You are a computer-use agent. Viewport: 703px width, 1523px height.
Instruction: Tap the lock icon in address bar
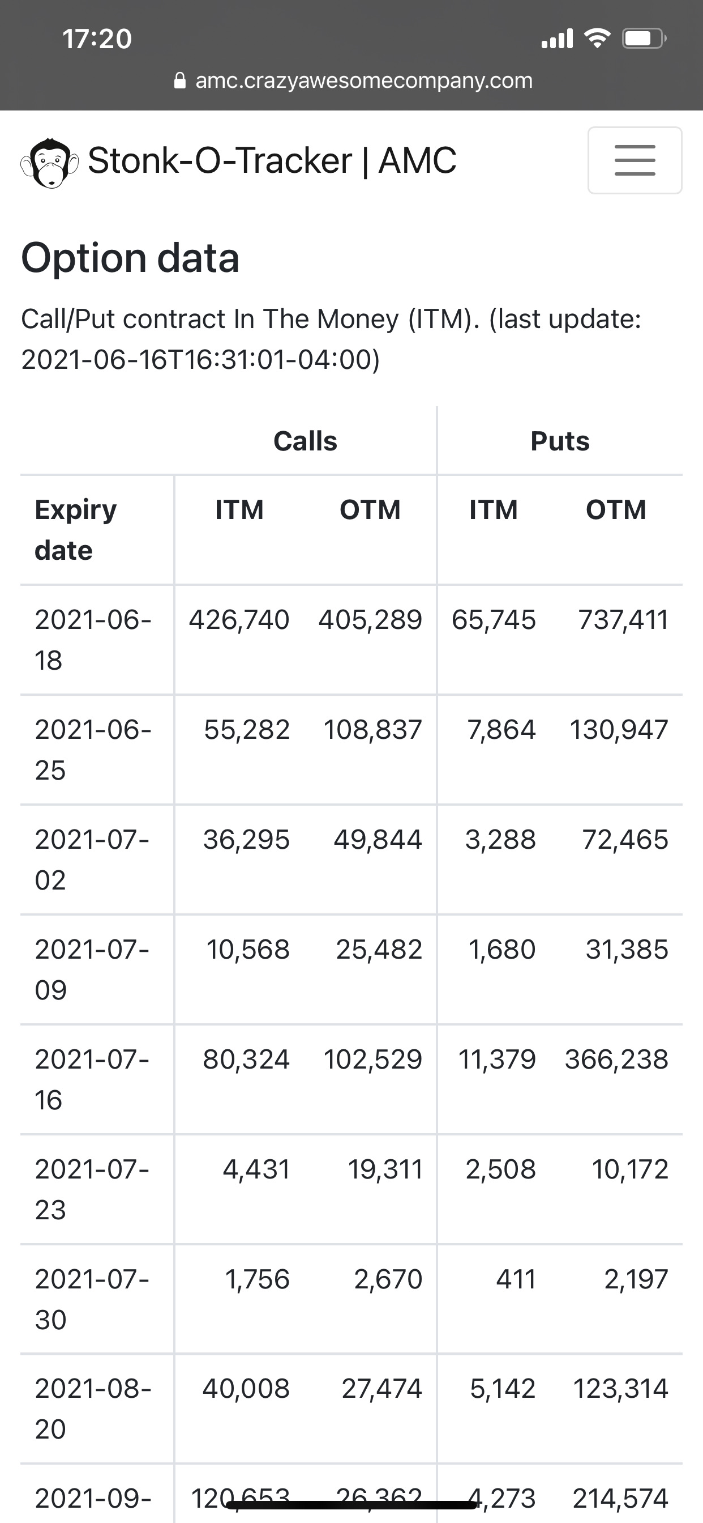coord(180,80)
